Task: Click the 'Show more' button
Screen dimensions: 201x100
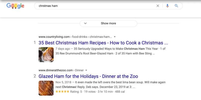Action: click(x=108, y=23)
